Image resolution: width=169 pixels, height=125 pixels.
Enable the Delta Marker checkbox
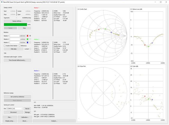click(5, 46)
